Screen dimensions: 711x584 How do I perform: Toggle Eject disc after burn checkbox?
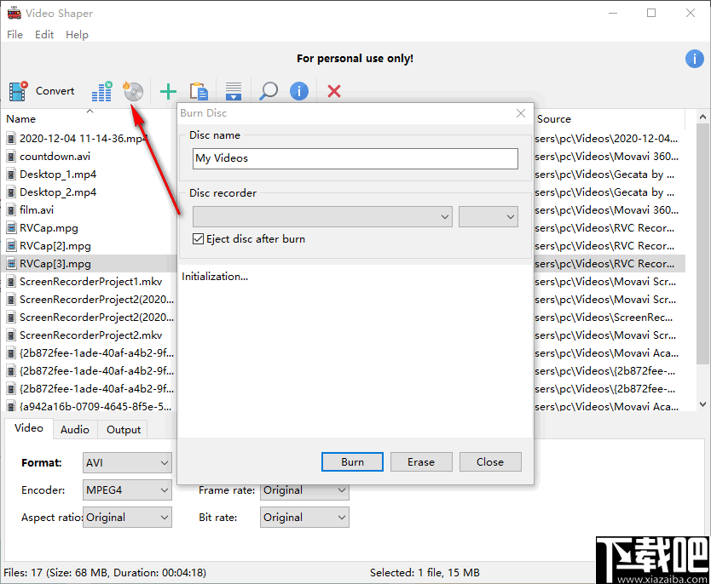pos(198,238)
